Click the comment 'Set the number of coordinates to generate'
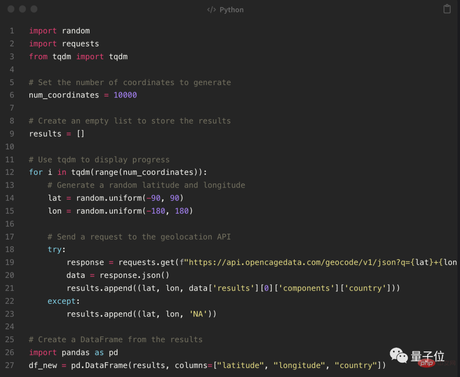Image resolution: width=460 pixels, height=377 pixels. point(129,83)
